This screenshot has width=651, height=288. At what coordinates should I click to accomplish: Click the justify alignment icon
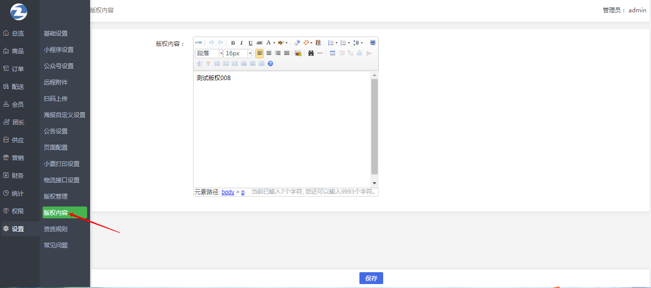[287, 53]
